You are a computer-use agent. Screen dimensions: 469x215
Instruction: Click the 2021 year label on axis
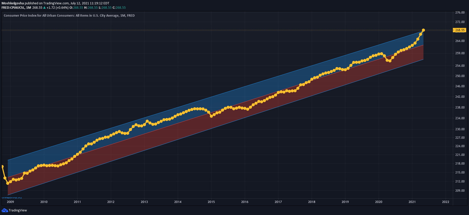[412, 202]
